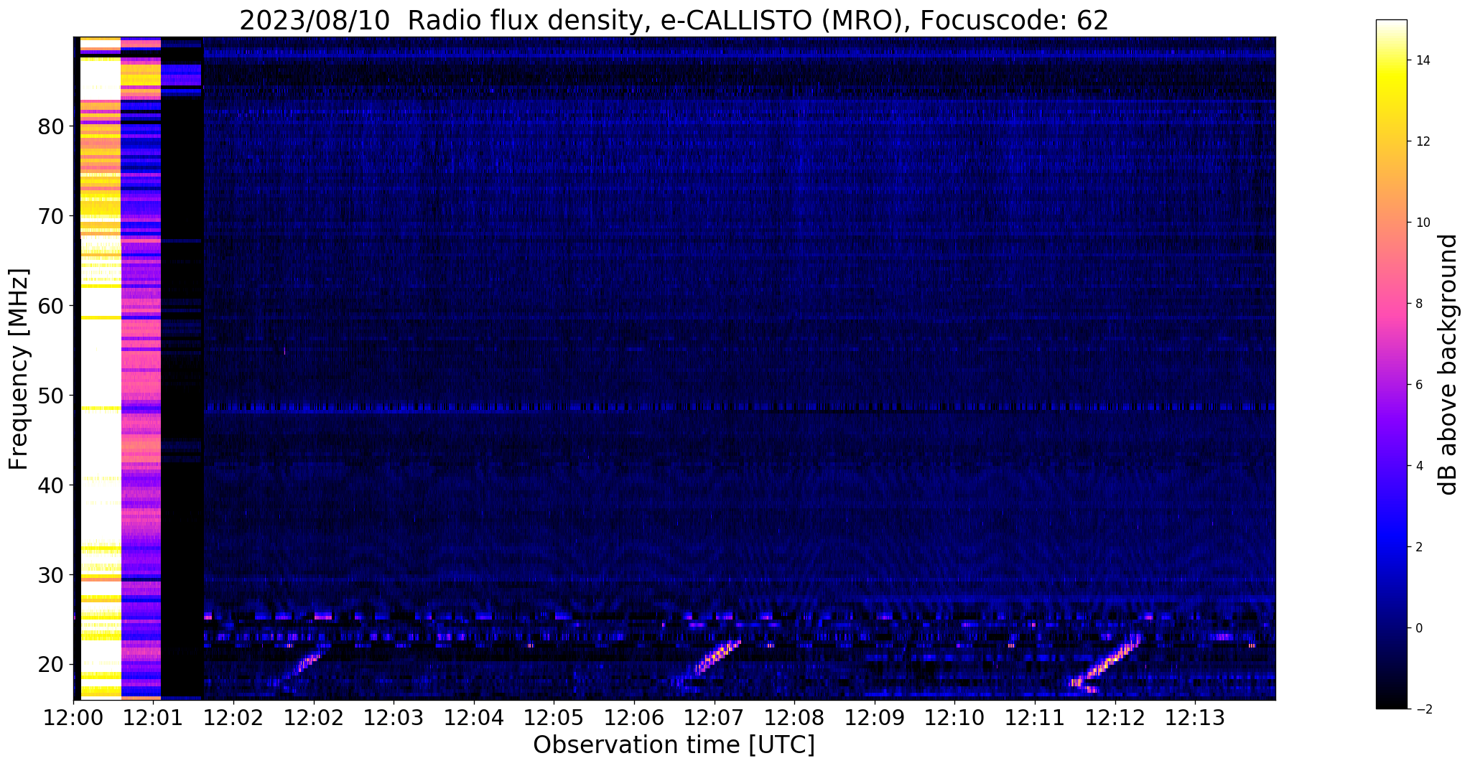Screen dimensions: 1470x766
Task: Click the 12:07 time tick label
Action: [714, 717]
